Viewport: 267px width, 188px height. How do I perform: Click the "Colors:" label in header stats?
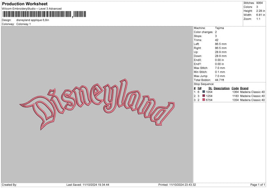[248, 7]
